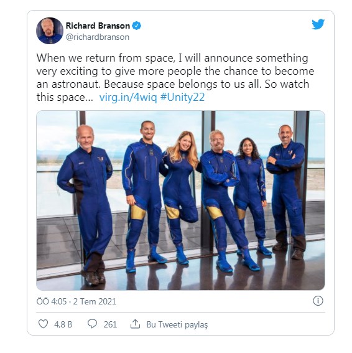Click the 4,8 B likes count

pyautogui.click(x=63, y=324)
